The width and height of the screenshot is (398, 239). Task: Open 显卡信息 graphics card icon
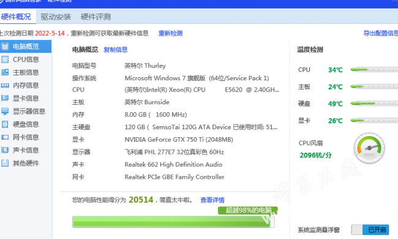5,98
